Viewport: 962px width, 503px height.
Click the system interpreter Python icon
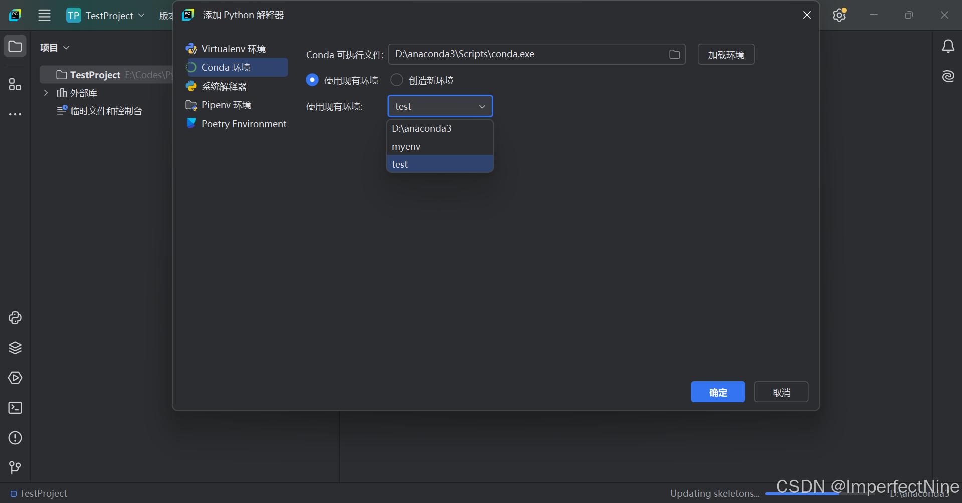(191, 86)
